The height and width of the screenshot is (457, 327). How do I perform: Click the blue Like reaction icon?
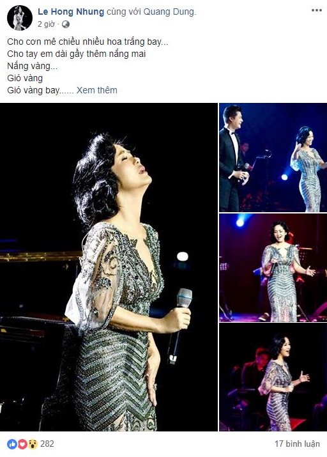coord(12,444)
